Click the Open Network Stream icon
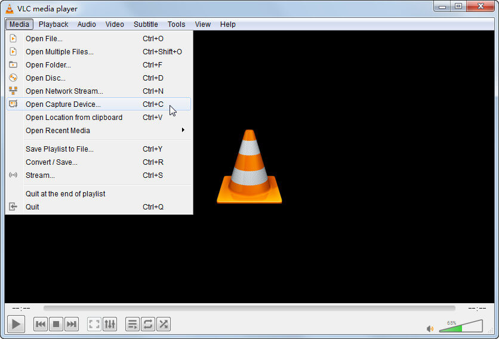Image resolution: width=499 pixels, height=339 pixels. tap(13, 91)
